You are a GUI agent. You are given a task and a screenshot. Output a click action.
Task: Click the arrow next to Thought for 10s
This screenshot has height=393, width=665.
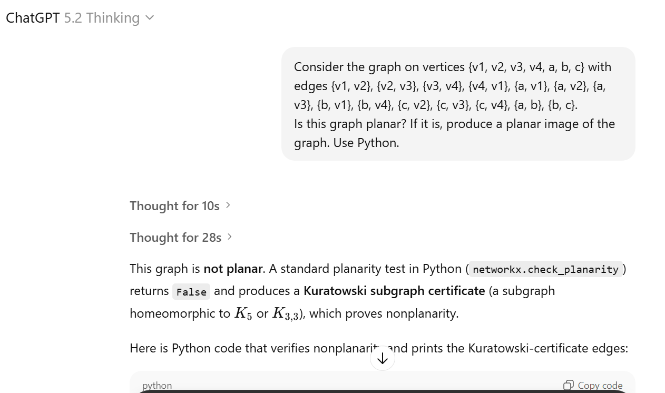tap(228, 205)
